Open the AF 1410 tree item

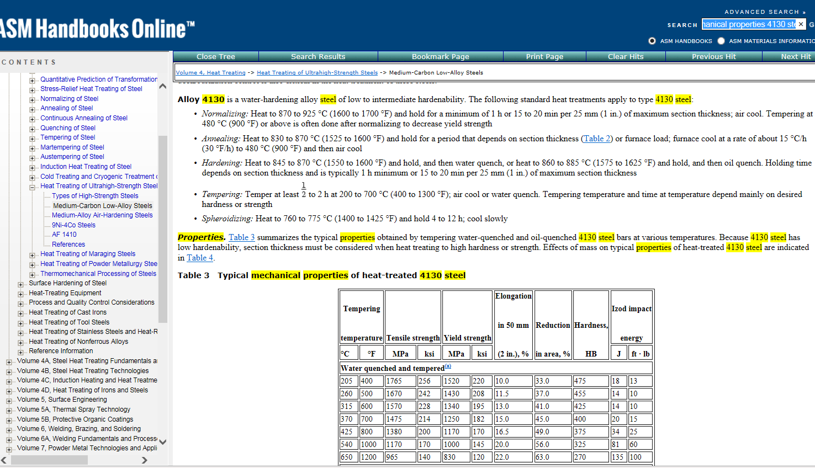coord(64,235)
